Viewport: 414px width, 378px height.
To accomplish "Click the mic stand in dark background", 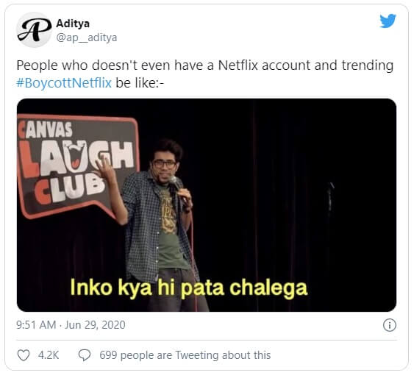I will pos(329,198).
